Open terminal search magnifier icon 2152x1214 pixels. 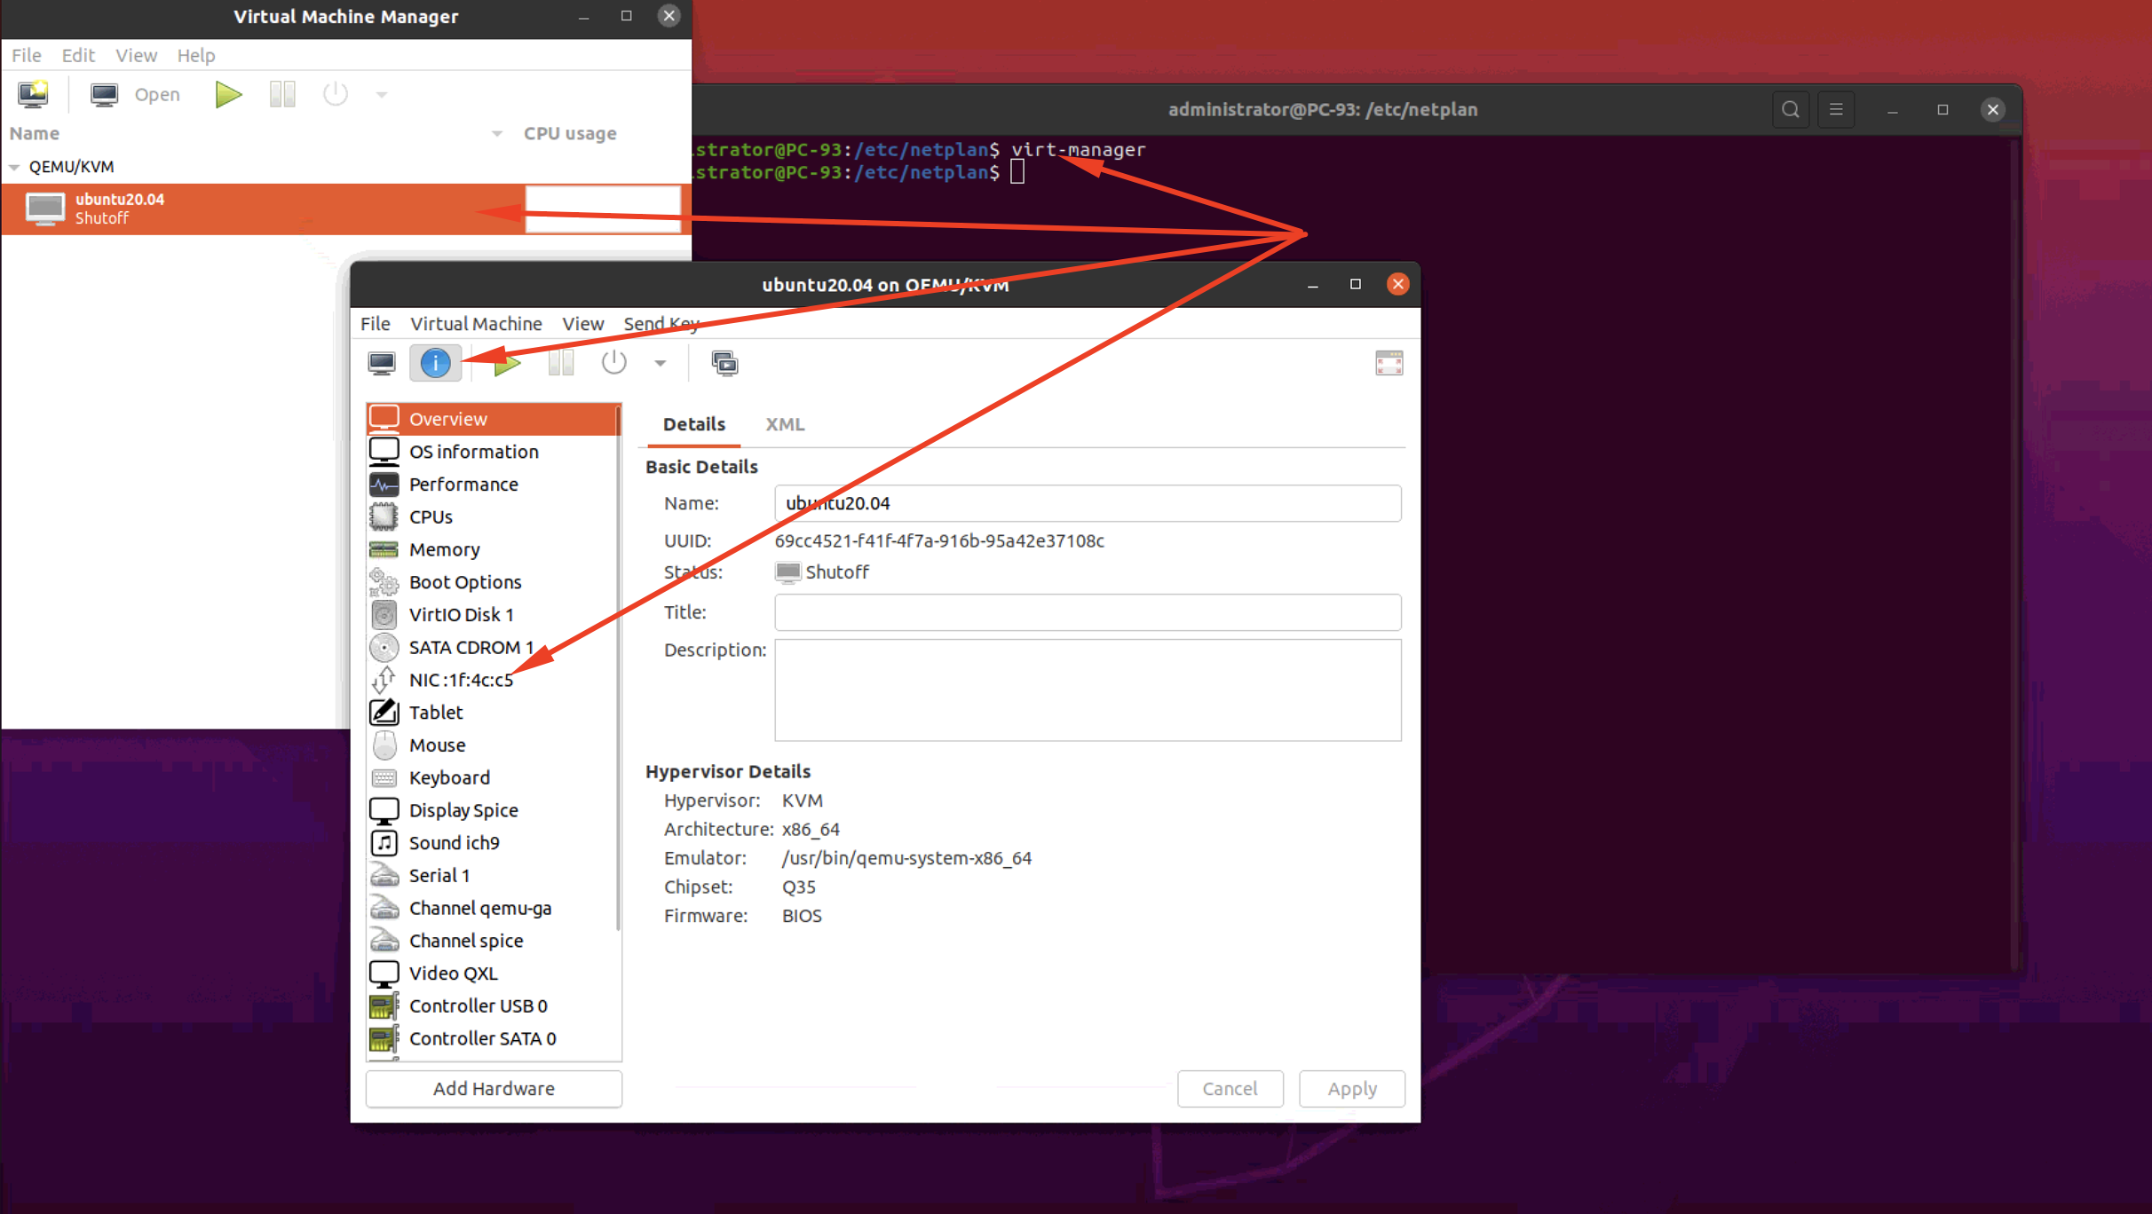click(x=1791, y=109)
